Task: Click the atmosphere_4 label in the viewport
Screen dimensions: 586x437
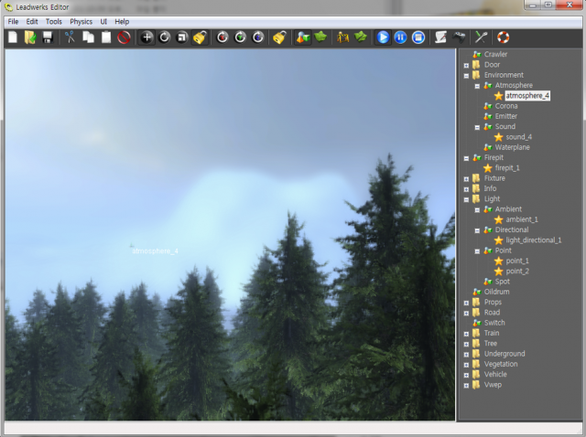Action: pos(155,250)
